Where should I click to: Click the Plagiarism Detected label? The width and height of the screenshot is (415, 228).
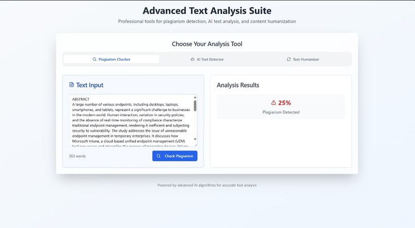281,112
